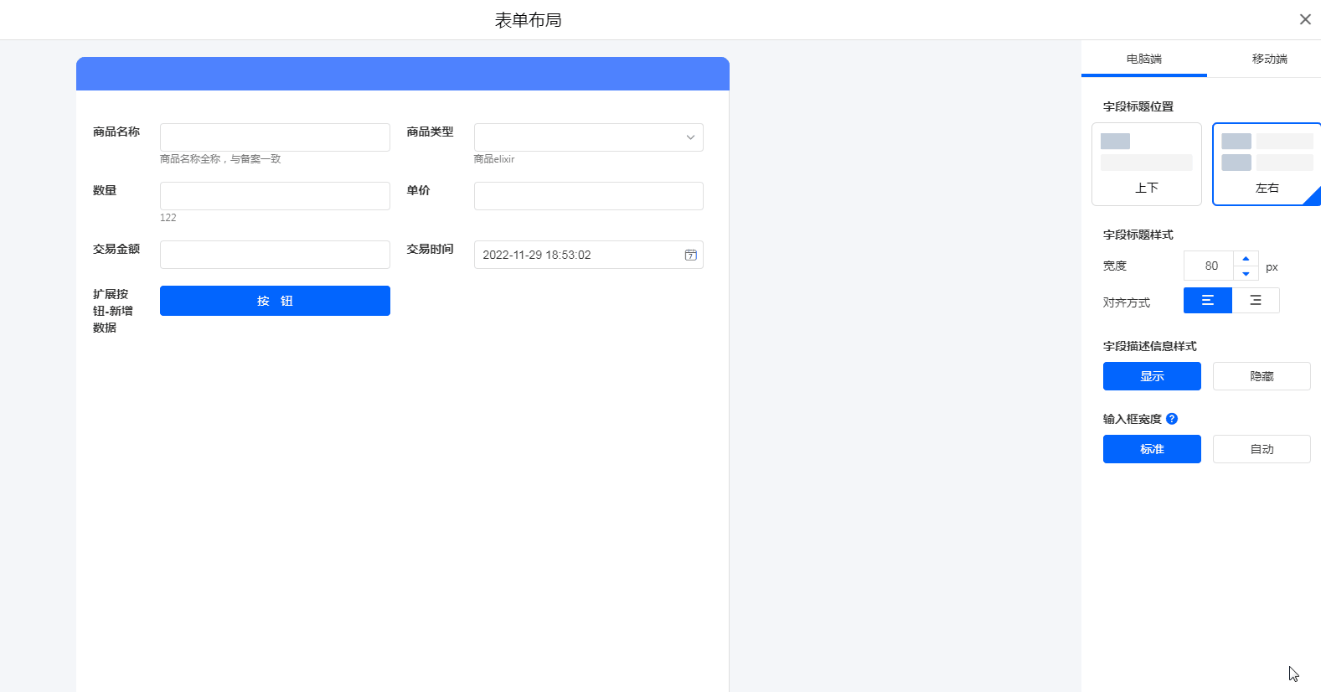Click the calendar icon in 交易时间 field
1321x692 pixels.
click(x=690, y=255)
